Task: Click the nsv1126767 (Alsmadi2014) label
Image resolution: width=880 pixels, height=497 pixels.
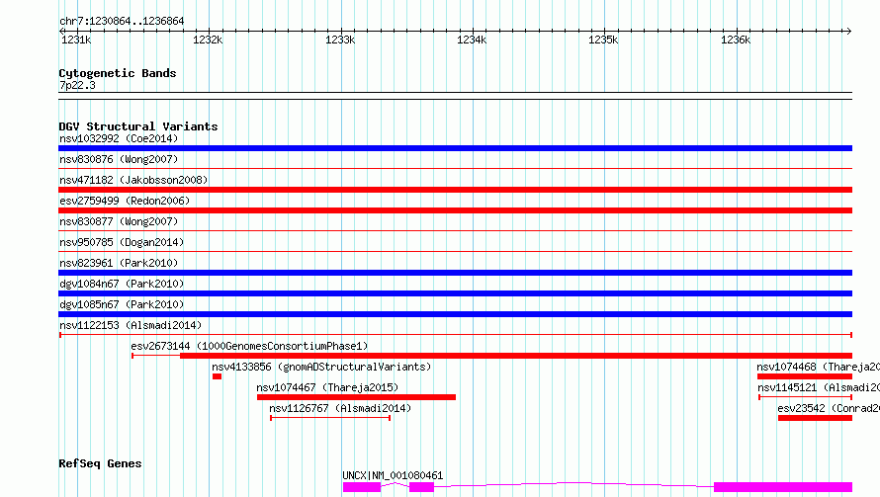Action: pyautogui.click(x=339, y=408)
